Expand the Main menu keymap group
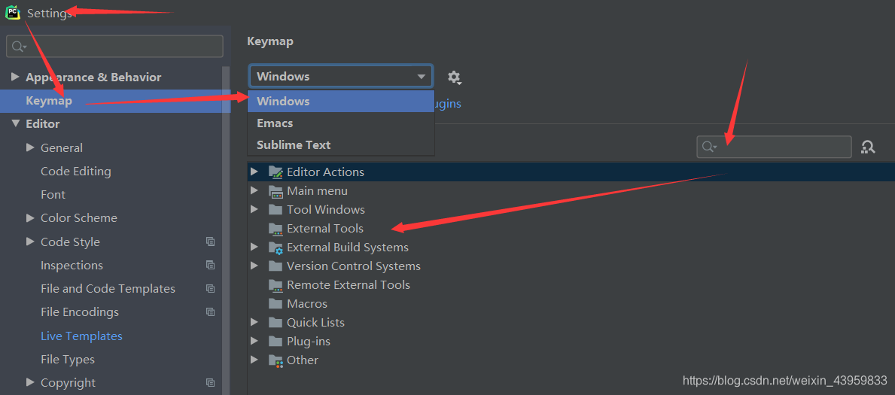Screen dimensions: 895x395 point(254,190)
